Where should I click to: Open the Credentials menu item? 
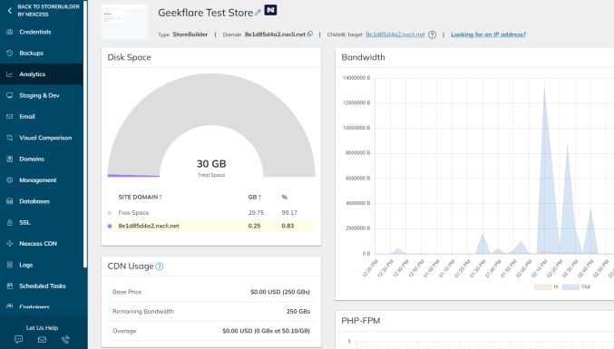pos(35,32)
